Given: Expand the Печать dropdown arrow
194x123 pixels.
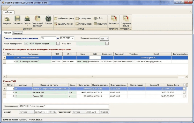Looking at the screenshot, I should pyautogui.click(x=27, y=26).
